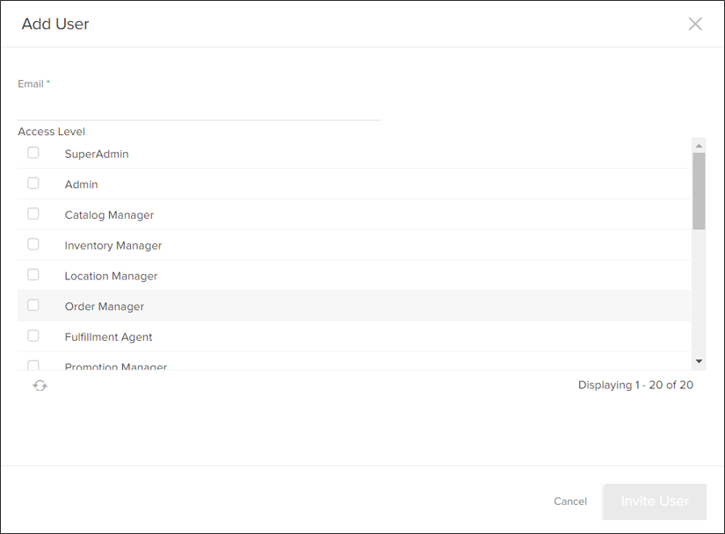Click the Email input field

click(198, 101)
